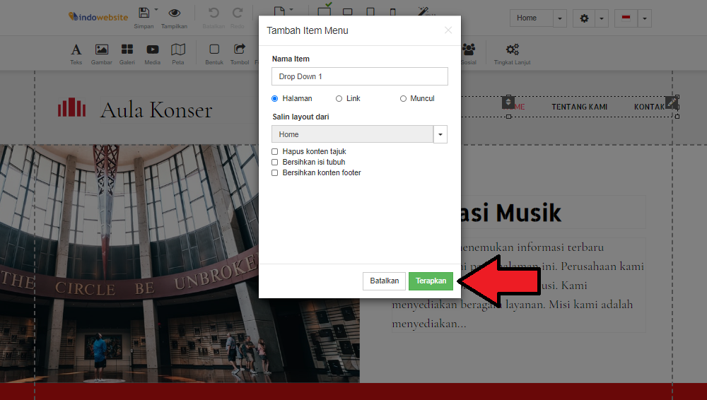The image size is (707, 400).
Task: Click the Nama Item text field
Action: point(359,76)
